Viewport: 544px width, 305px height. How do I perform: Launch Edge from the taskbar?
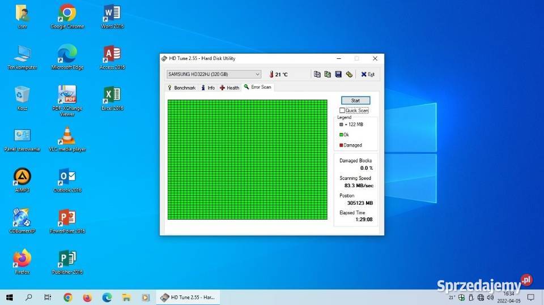[x=107, y=298]
